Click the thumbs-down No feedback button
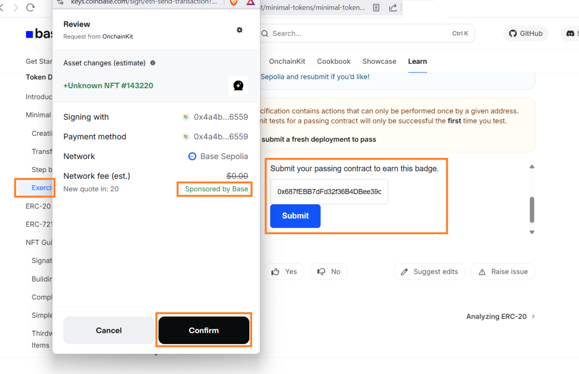The image size is (579, 374). [x=329, y=272]
